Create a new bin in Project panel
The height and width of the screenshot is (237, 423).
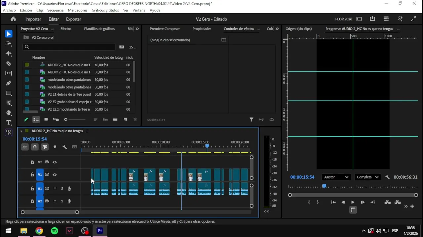[x=115, y=119]
